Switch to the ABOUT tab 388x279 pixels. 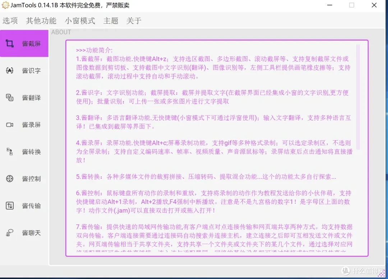click(x=61, y=32)
